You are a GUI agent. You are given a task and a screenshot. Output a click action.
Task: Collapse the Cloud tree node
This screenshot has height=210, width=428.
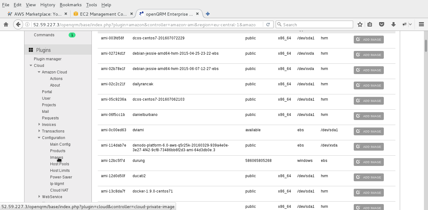pos(31,66)
